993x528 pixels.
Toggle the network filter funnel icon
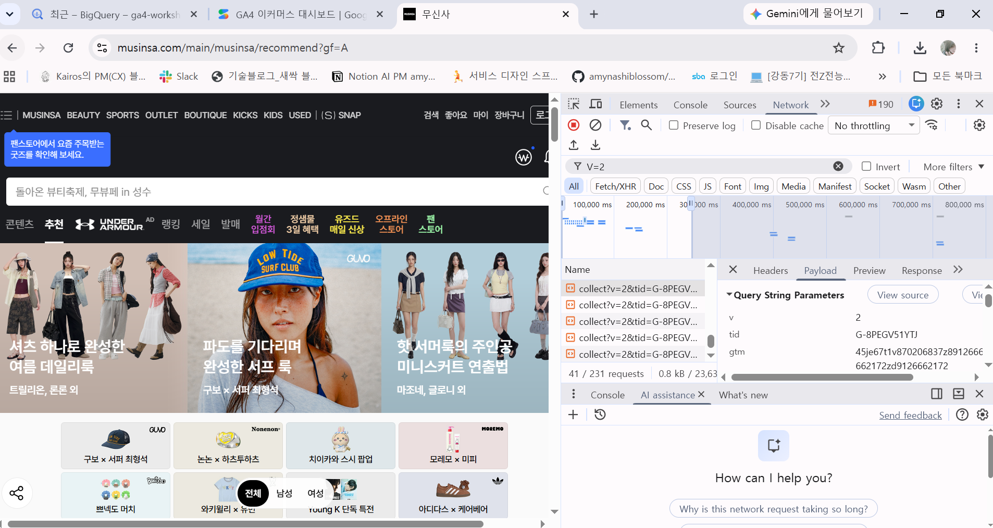point(625,125)
